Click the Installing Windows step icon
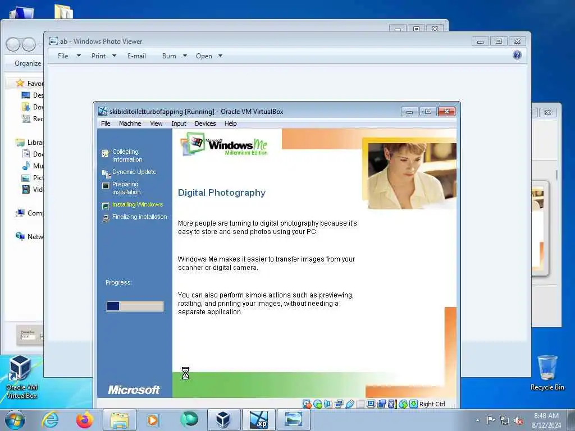The height and width of the screenshot is (431, 575). click(x=106, y=205)
